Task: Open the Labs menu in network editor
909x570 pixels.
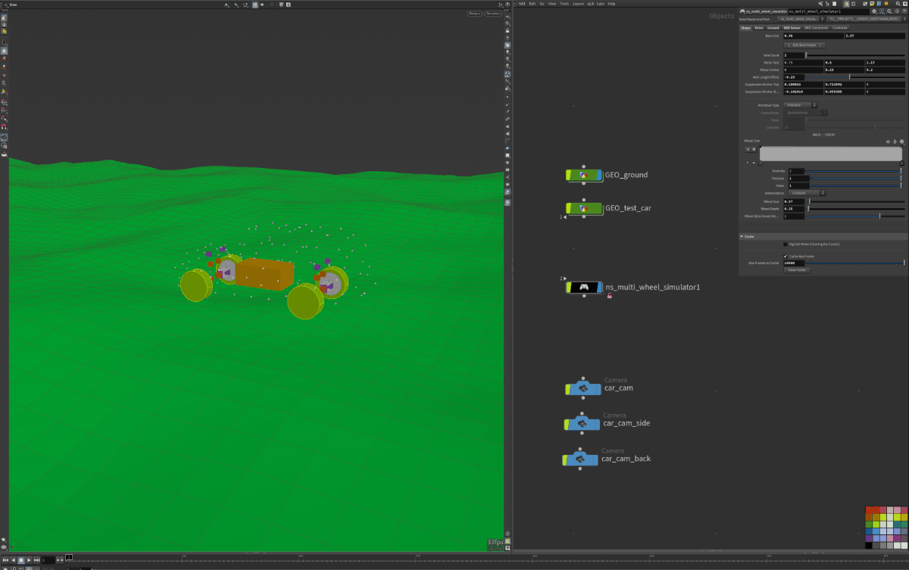Action: [600, 3]
